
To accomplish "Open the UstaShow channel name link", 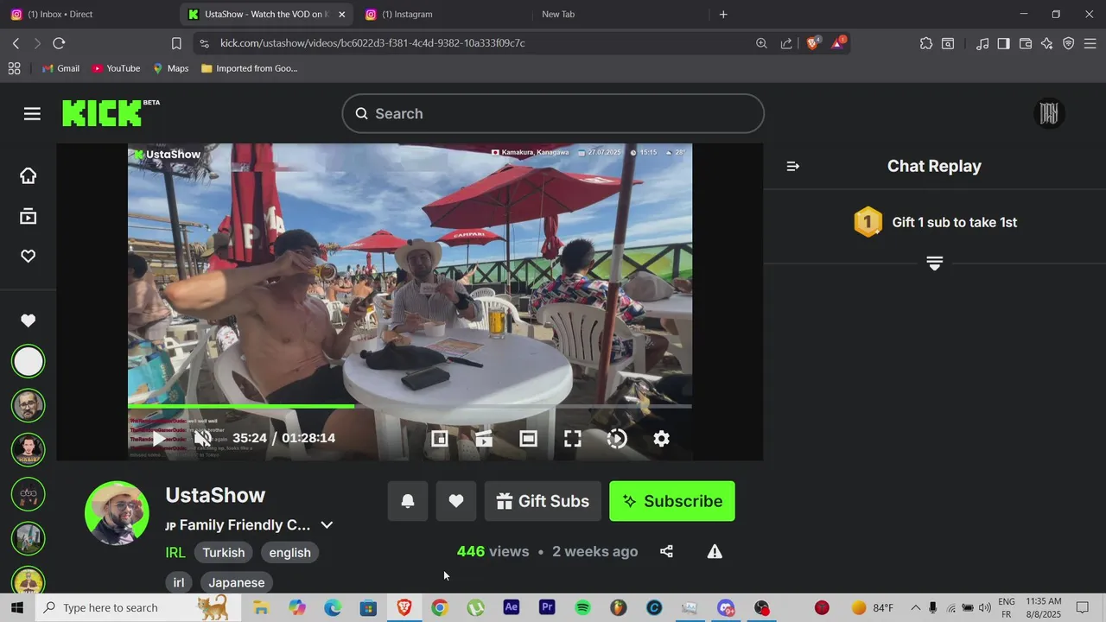I will coord(215,495).
